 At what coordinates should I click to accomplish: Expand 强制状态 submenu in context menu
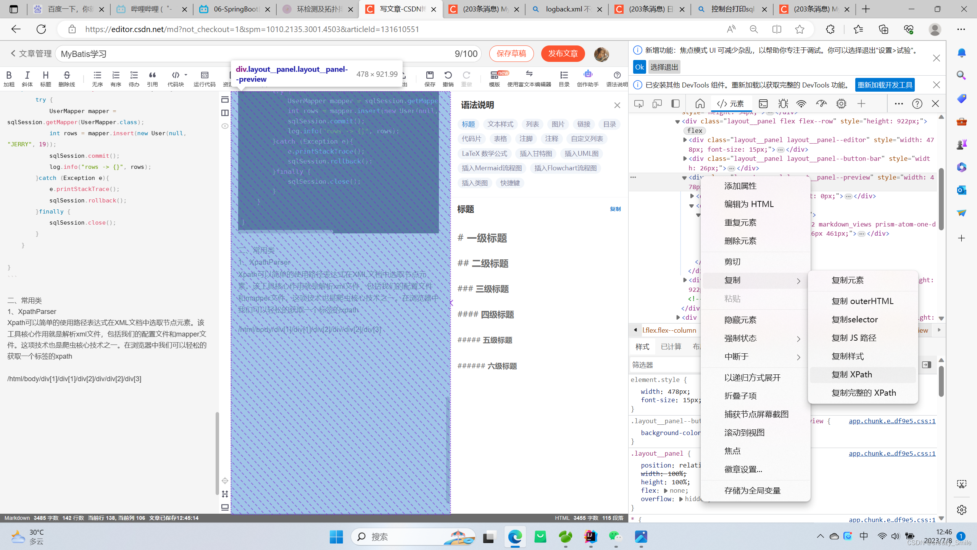[798, 339]
